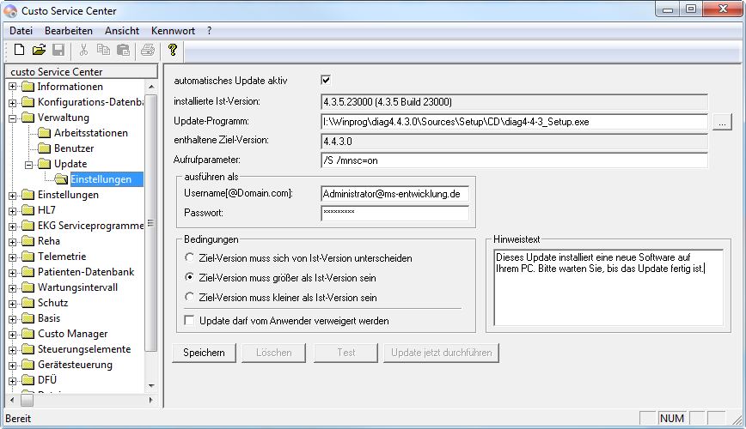
Task: Open the Datei menu
Action: point(21,30)
